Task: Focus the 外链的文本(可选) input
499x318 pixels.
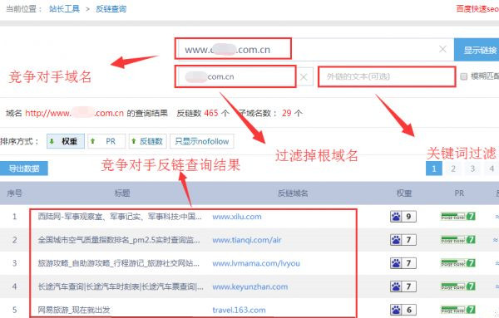Action: pos(387,76)
